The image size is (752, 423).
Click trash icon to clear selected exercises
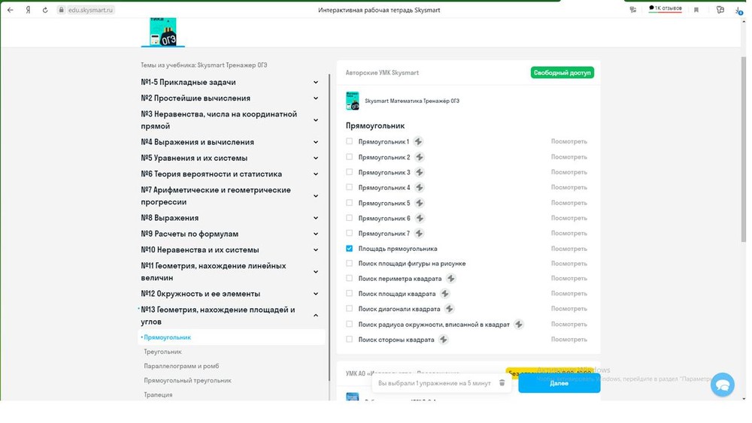click(x=502, y=383)
